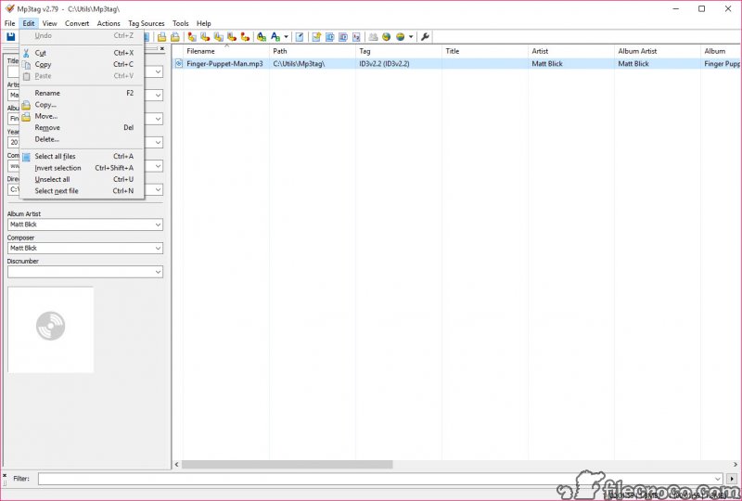
Task: Choose Select next file menu entry
Action: [x=82, y=191]
